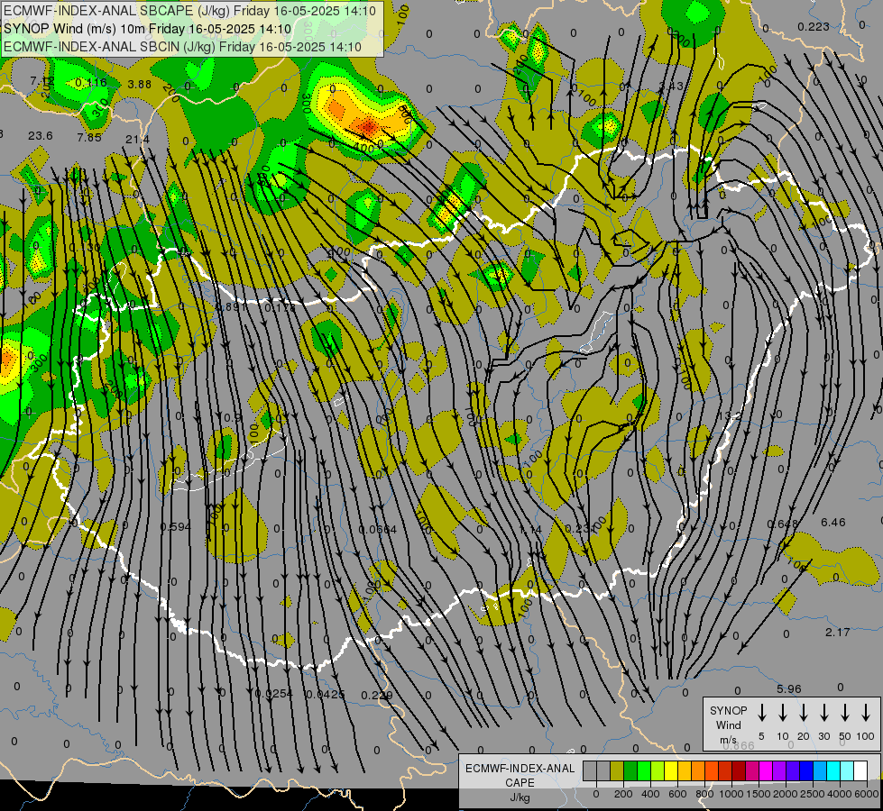This screenshot has height=811, width=883.
Task: Click the 6000 tick label on CAPE scale
Action: 867,794
